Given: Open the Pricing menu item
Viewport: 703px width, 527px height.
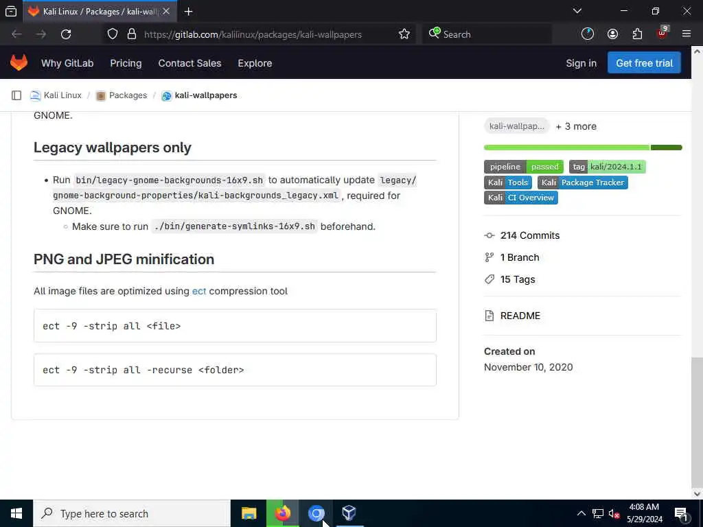Looking at the screenshot, I should tap(126, 63).
